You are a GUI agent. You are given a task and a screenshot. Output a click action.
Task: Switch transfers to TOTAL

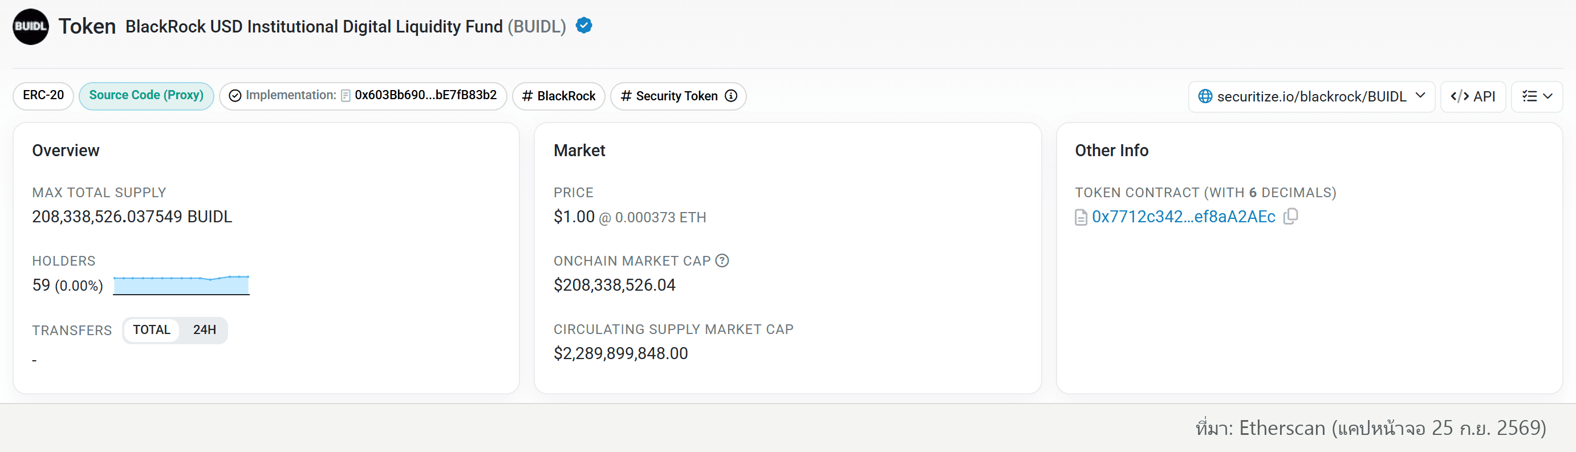point(152,329)
